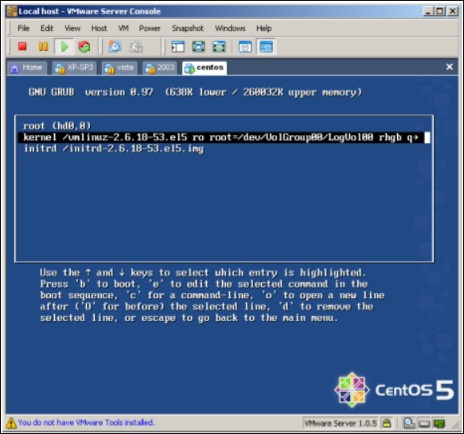Viewport: 464px width, 434px height.
Task: Click the 'root (hd0,0)' GRUB line
Action: coord(57,126)
